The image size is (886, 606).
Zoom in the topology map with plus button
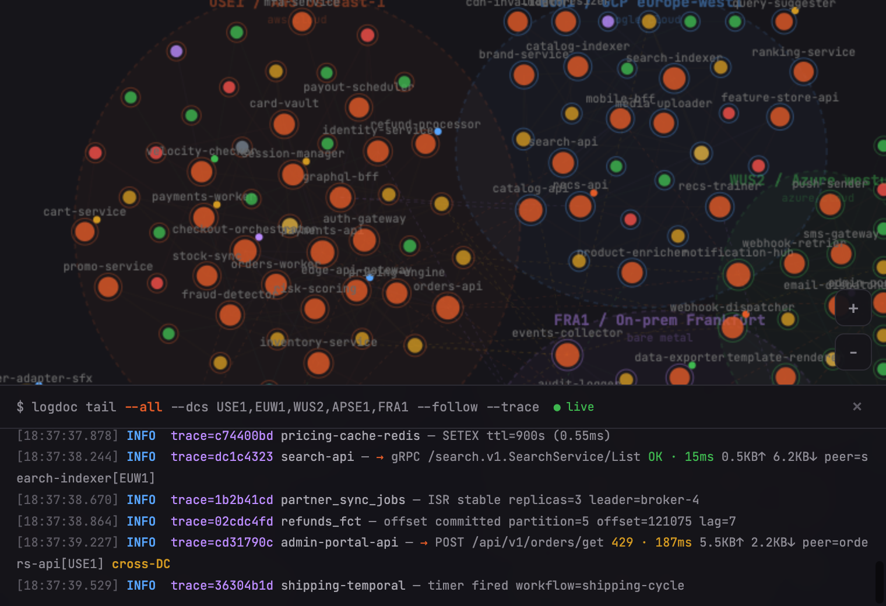click(853, 308)
